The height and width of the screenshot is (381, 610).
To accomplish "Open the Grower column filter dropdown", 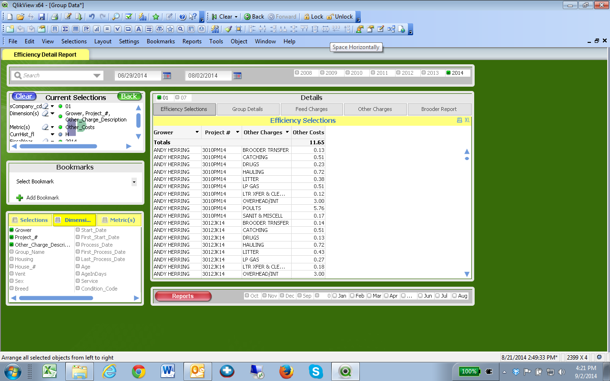I will [x=197, y=132].
